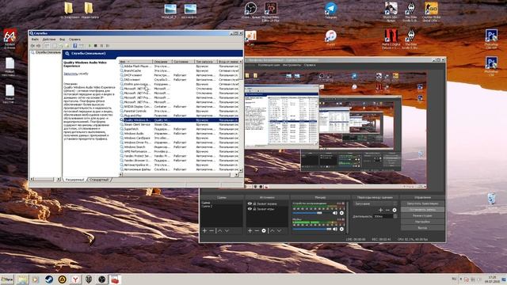Switch to OBS via taskbar icon
Screen dimensions: 507x285
click(x=101, y=279)
